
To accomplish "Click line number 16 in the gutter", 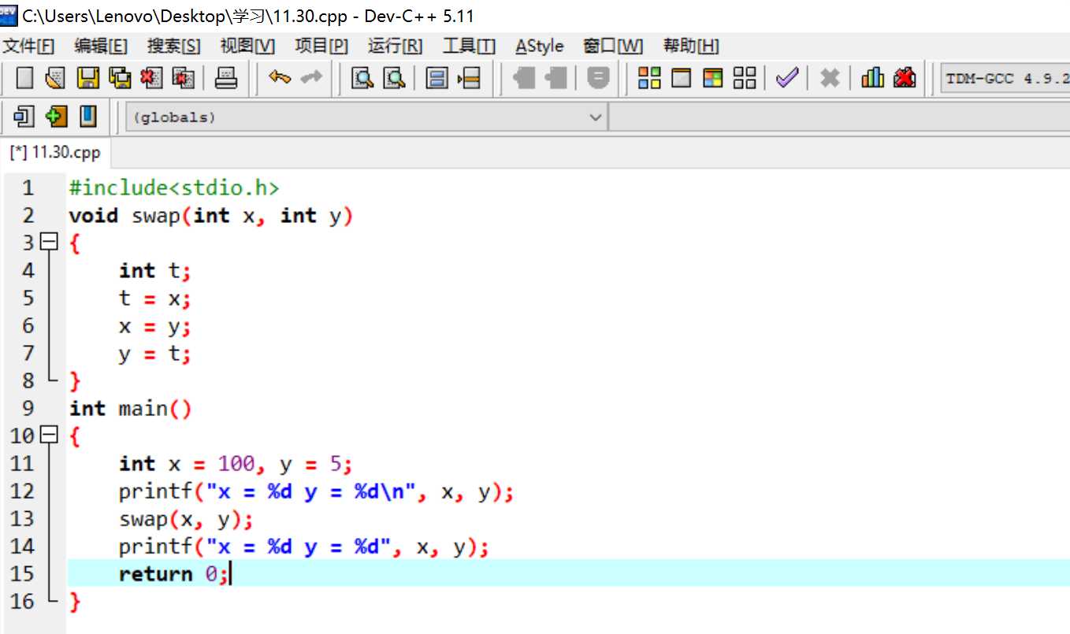I will (x=23, y=601).
